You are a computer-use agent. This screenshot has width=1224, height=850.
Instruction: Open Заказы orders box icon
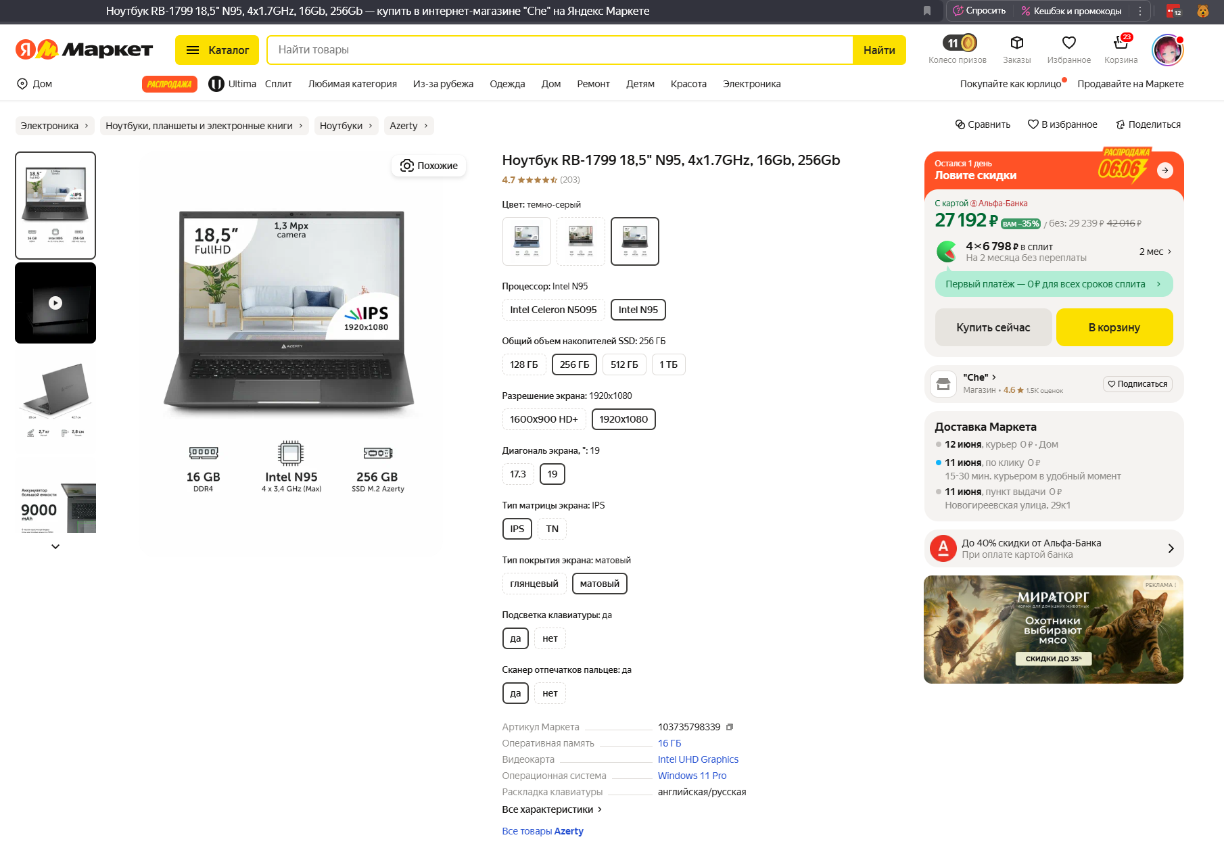pyautogui.click(x=1016, y=43)
